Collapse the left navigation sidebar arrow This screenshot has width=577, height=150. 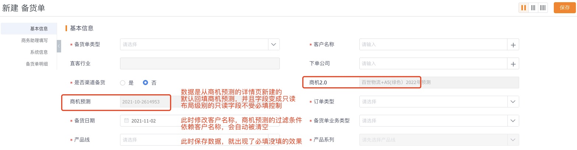coord(59,46)
